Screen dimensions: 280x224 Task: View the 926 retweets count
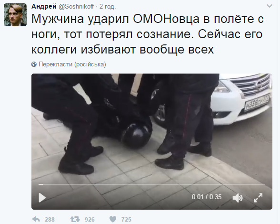(x=90, y=219)
